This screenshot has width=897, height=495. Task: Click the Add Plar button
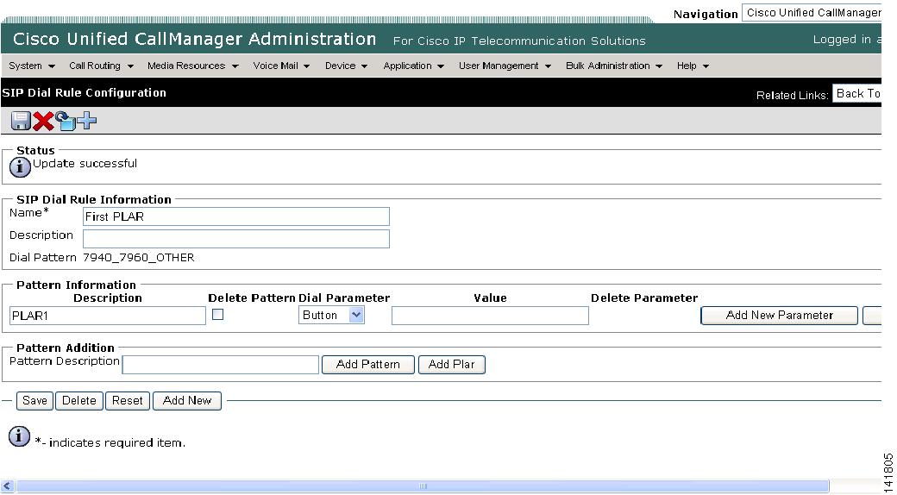pyautogui.click(x=451, y=365)
